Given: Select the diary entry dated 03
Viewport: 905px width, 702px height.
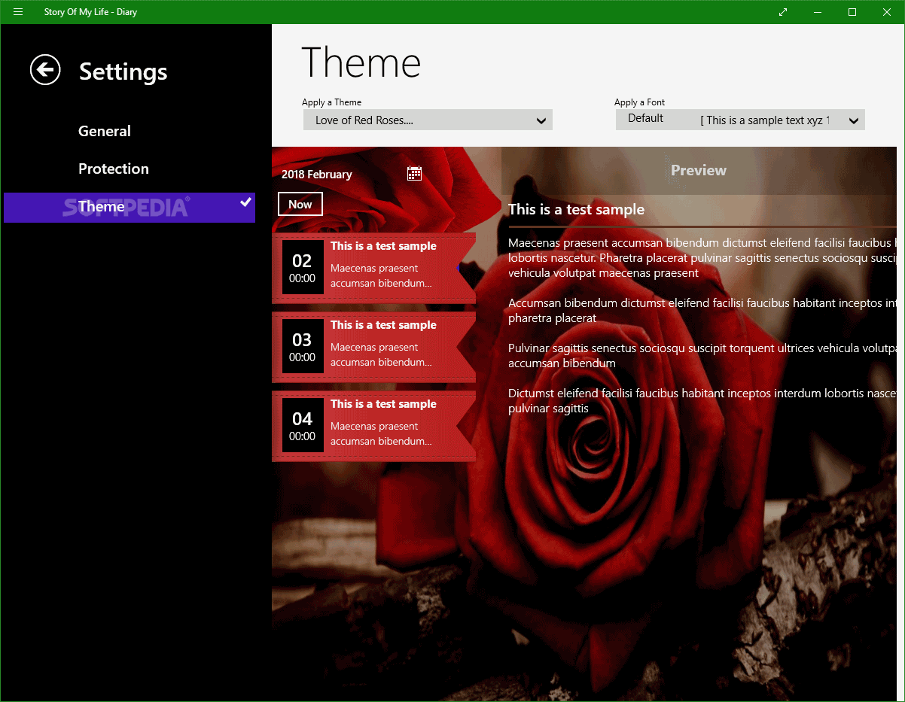Looking at the screenshot, I should tap(373, 348).
